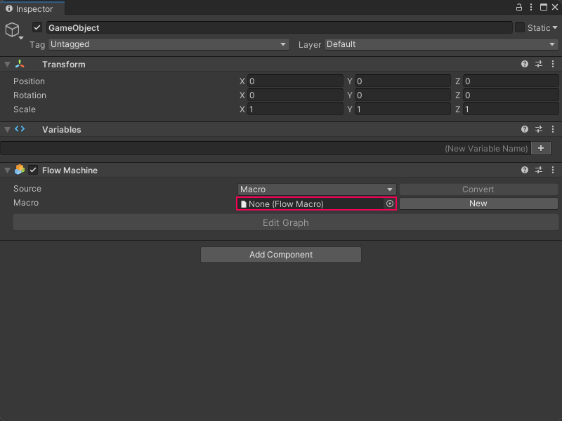The image size is (562, 421).
Task: Click the New macro button
Action: [478, 203]
